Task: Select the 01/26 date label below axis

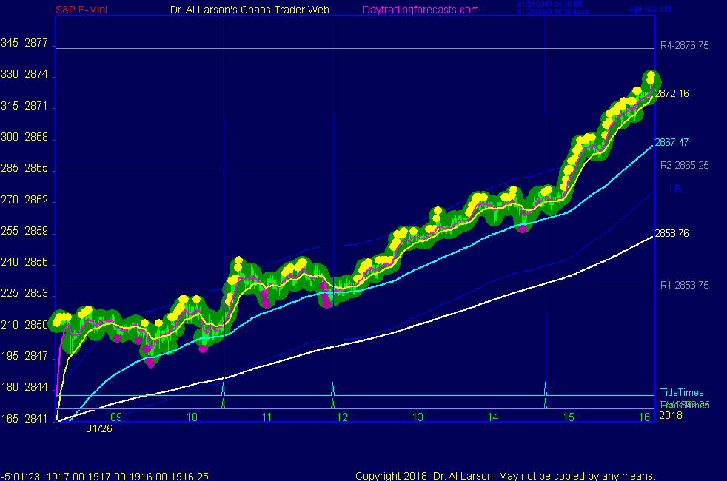Action: pos(99,428)
